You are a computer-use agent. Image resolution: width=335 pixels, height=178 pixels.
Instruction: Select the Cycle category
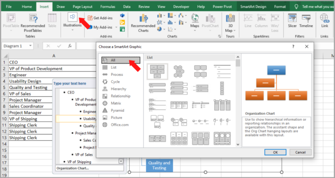click(115, 82)
